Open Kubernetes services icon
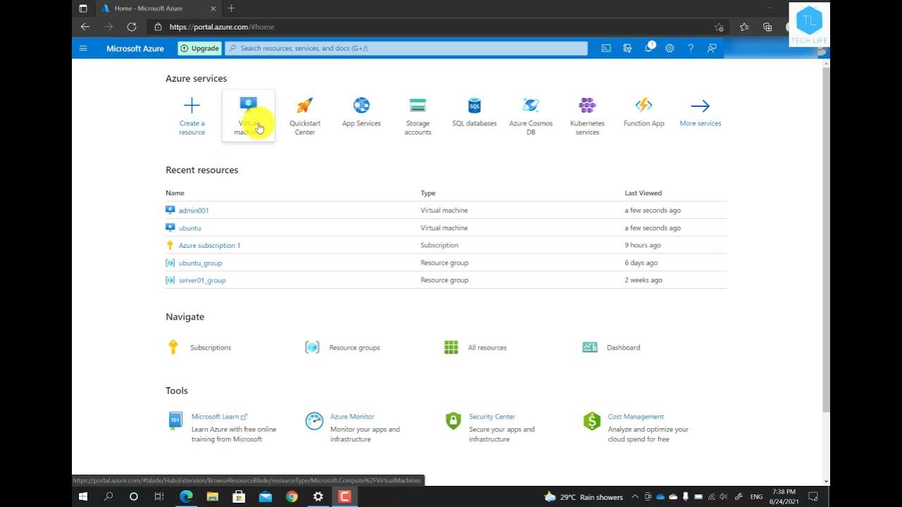The image size is (902, 507). click(587, 106)
